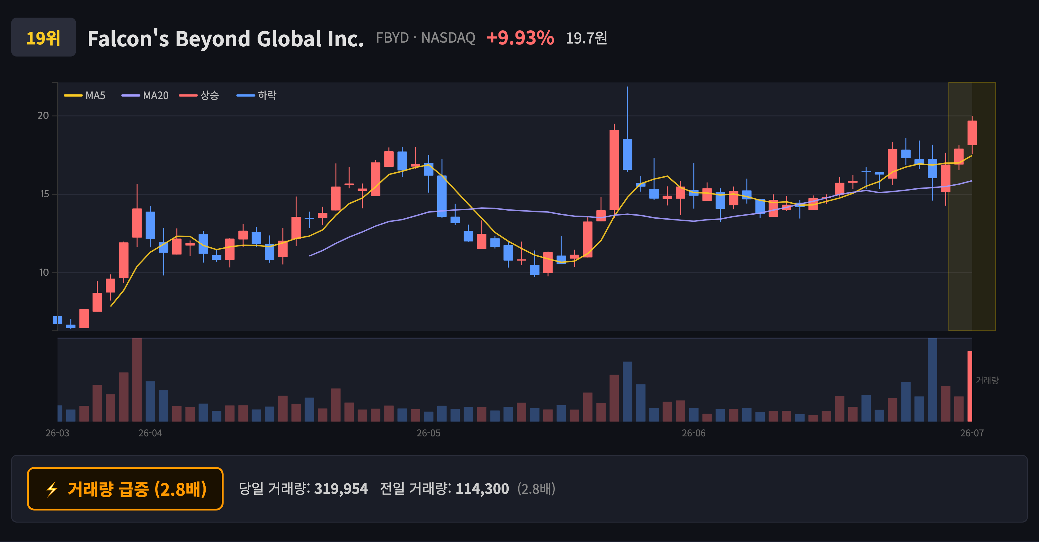The height and width of the screenshot is (542, 1039).
Task: Click the y-axis label 10
Action: pyautogui.click(x=44, y=273)
